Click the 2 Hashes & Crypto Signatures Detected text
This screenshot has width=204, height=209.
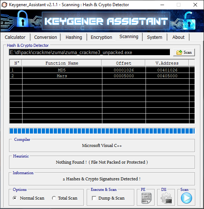coord(102,179)
